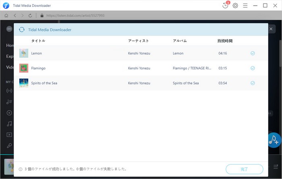Select the Spirits of the Sea song title
The height and width of the screenshot is (179, 282).
coord(44,83)
